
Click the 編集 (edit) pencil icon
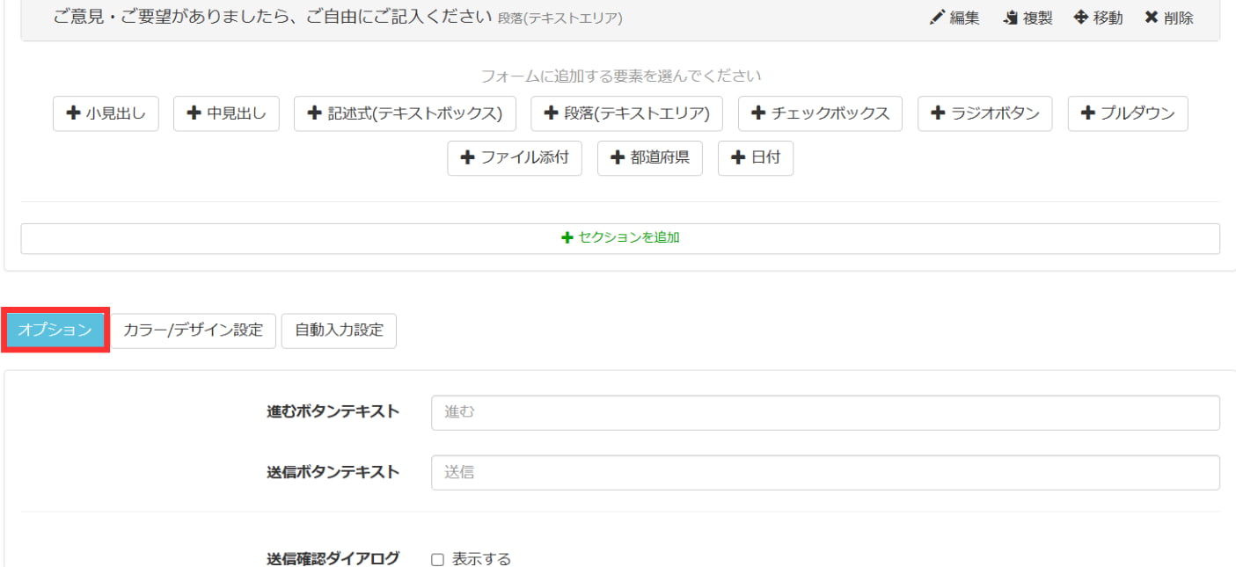[x=954, y=17]
